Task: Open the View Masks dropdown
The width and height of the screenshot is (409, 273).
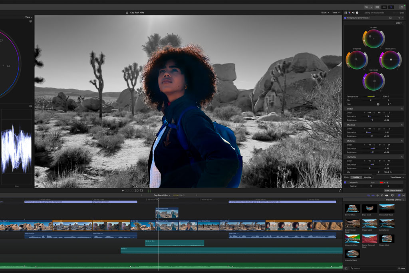Action: [x=396, y=177]
